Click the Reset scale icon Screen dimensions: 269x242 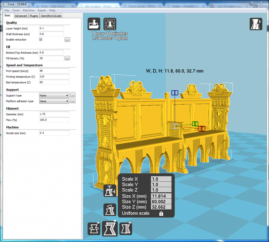110,209
